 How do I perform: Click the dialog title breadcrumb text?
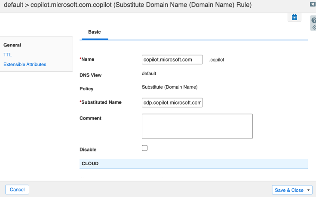(128, 5)
